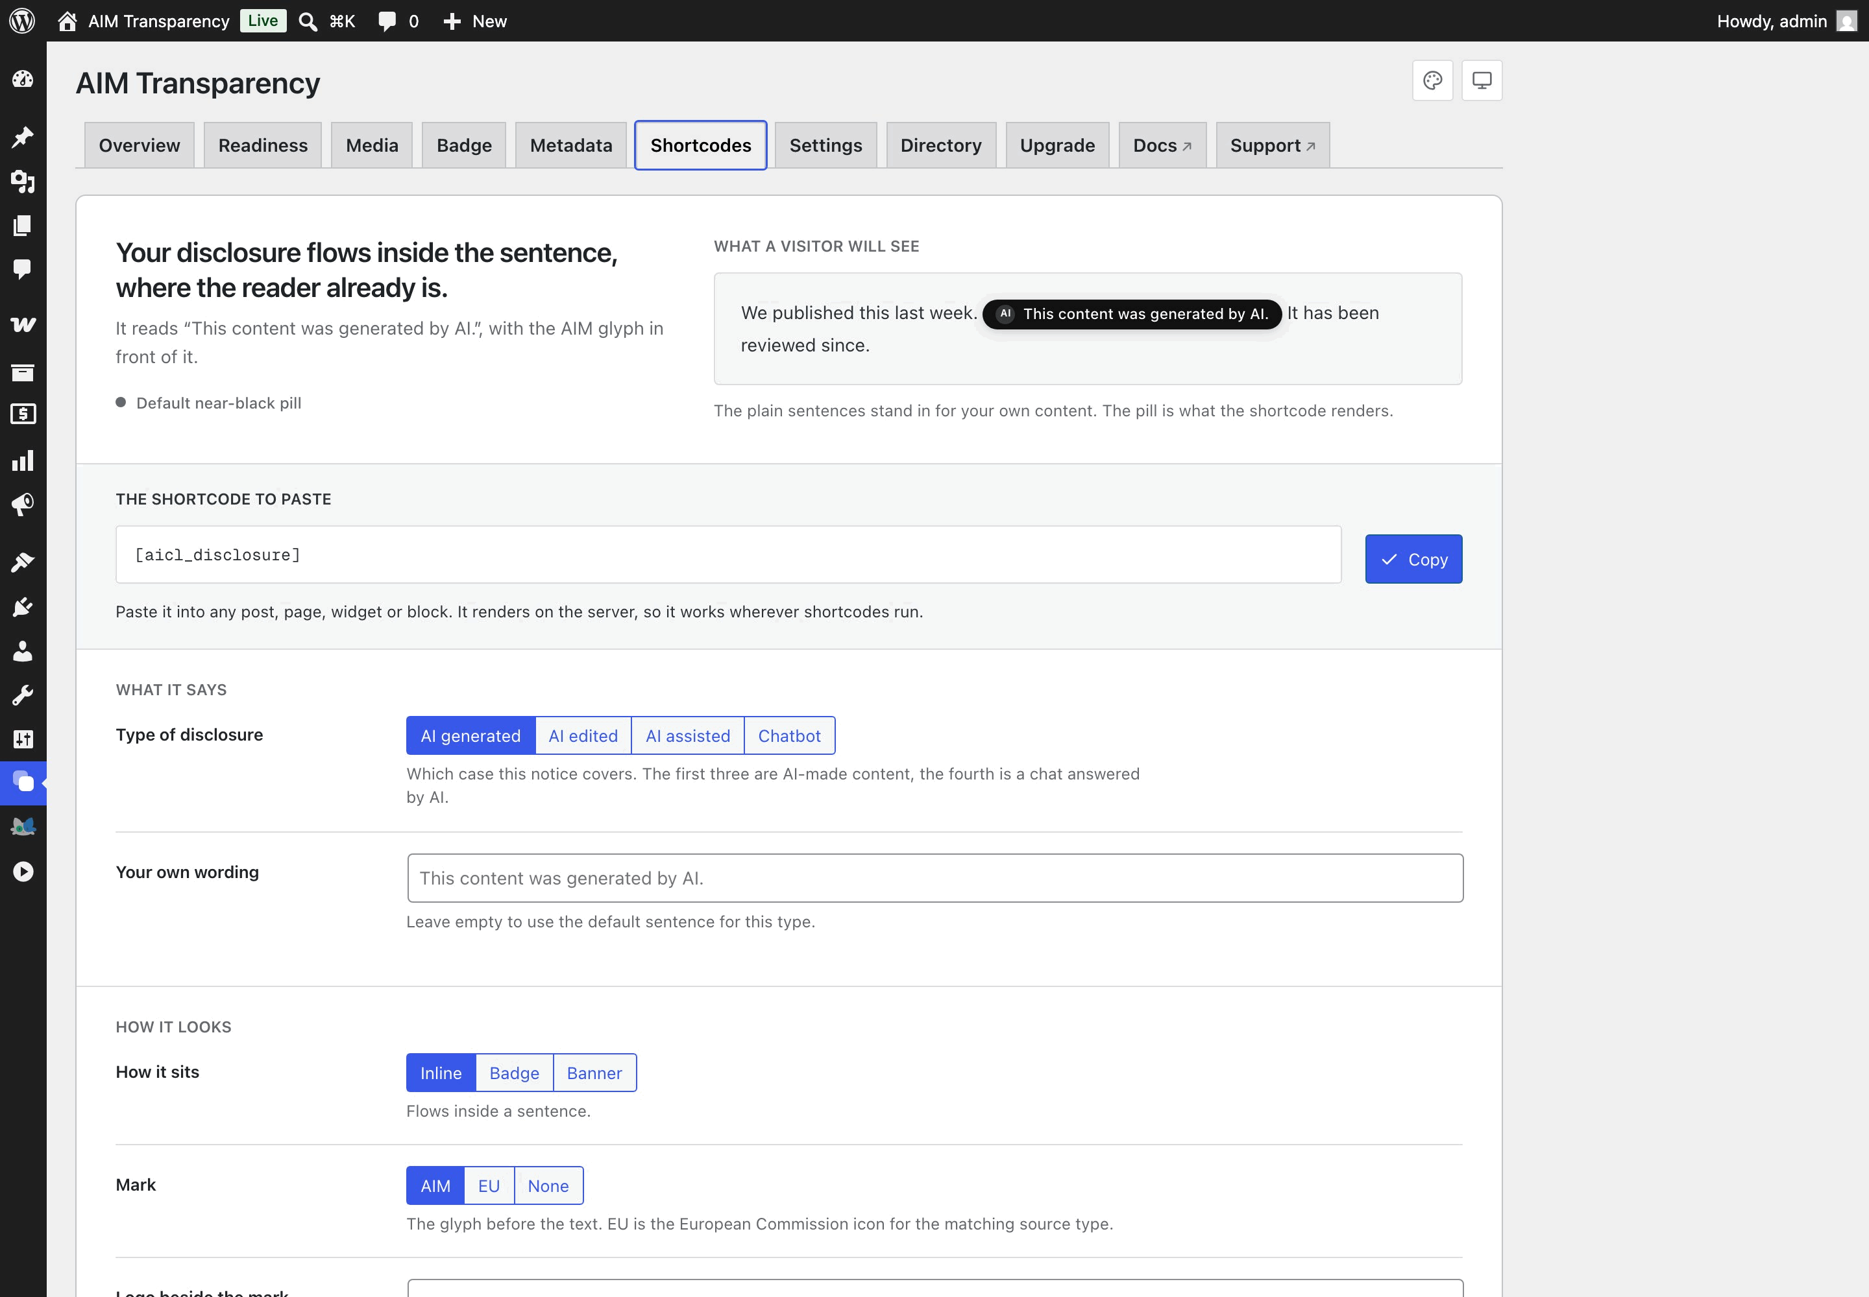Image resolution: width=1869 pixels, height=1297 pixels.
Task: Open Products archive box sidebar icon
Action: click(x=23, y=372)
